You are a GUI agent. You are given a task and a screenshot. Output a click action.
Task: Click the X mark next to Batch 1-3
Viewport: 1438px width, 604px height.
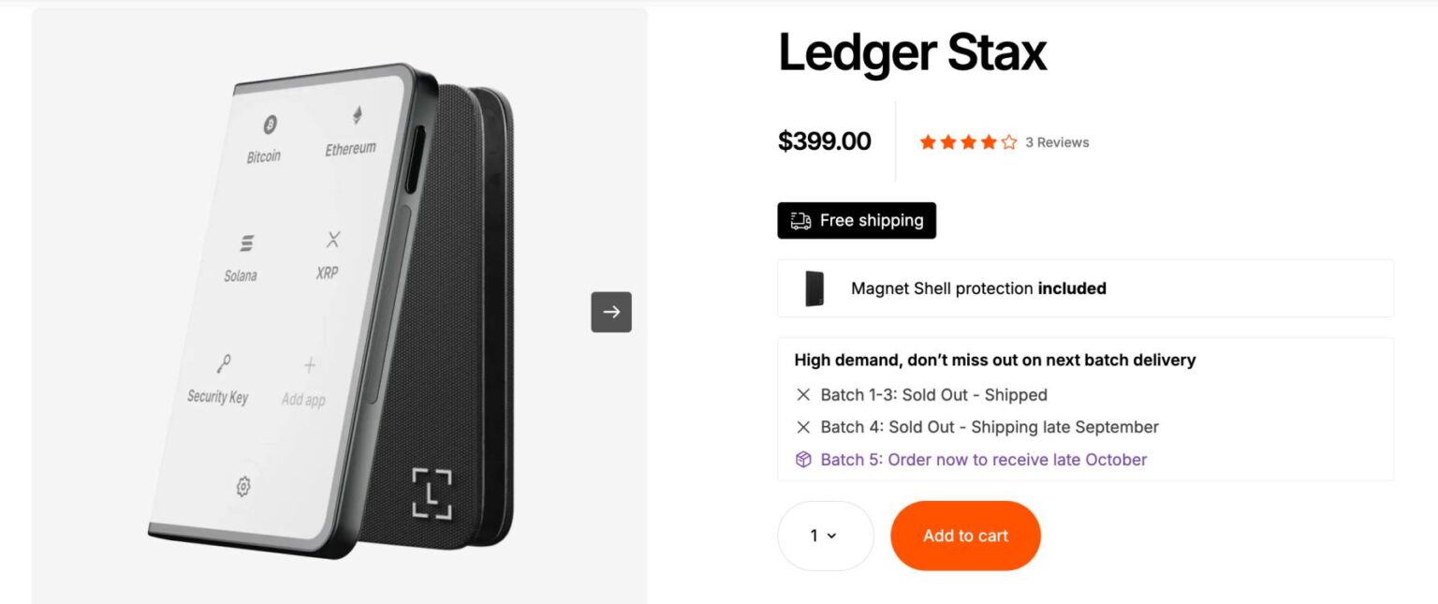[x=803, y=394]
